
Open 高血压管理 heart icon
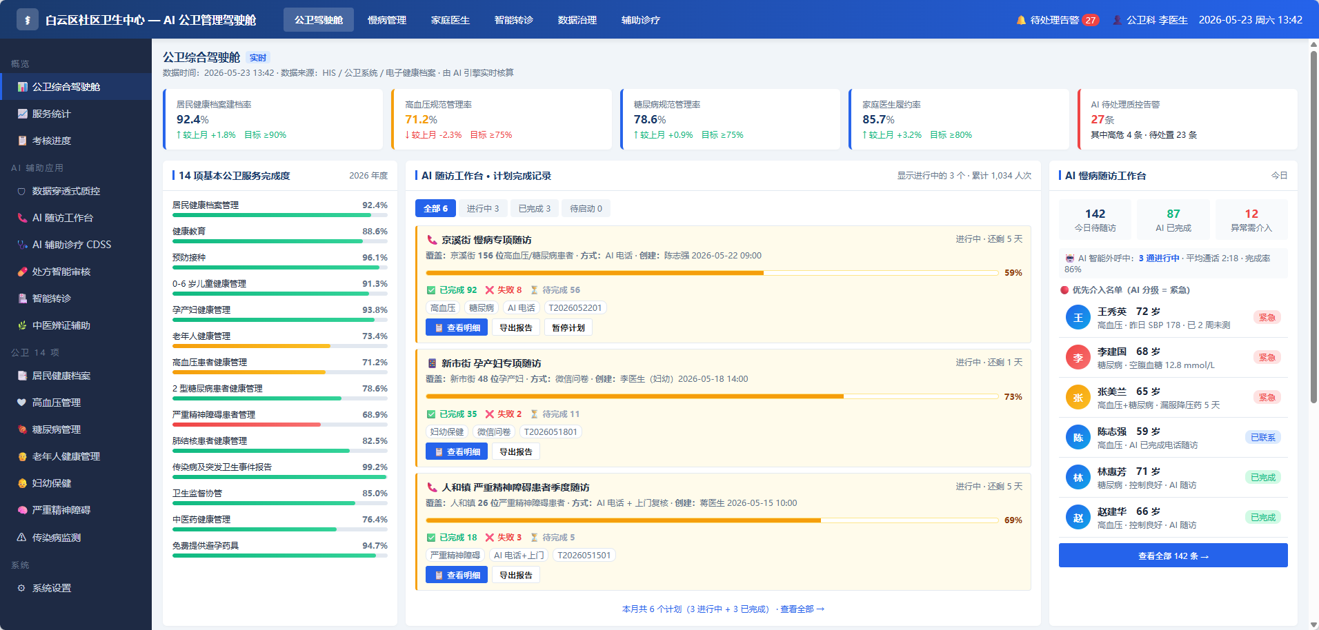[22, 403]
